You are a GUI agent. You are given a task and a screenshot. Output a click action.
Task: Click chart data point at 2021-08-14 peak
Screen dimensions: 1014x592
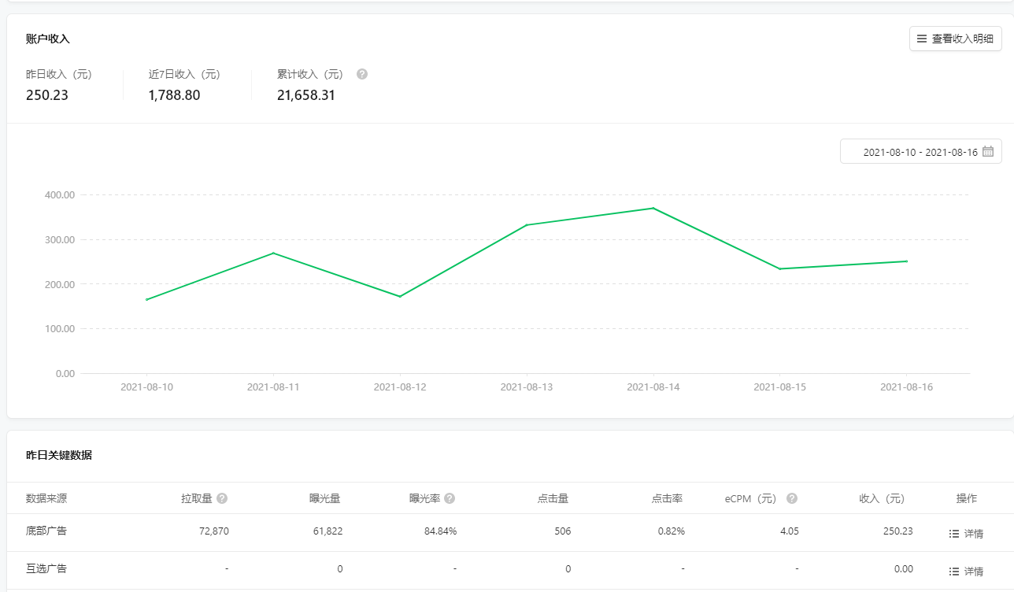pos(653,208)
